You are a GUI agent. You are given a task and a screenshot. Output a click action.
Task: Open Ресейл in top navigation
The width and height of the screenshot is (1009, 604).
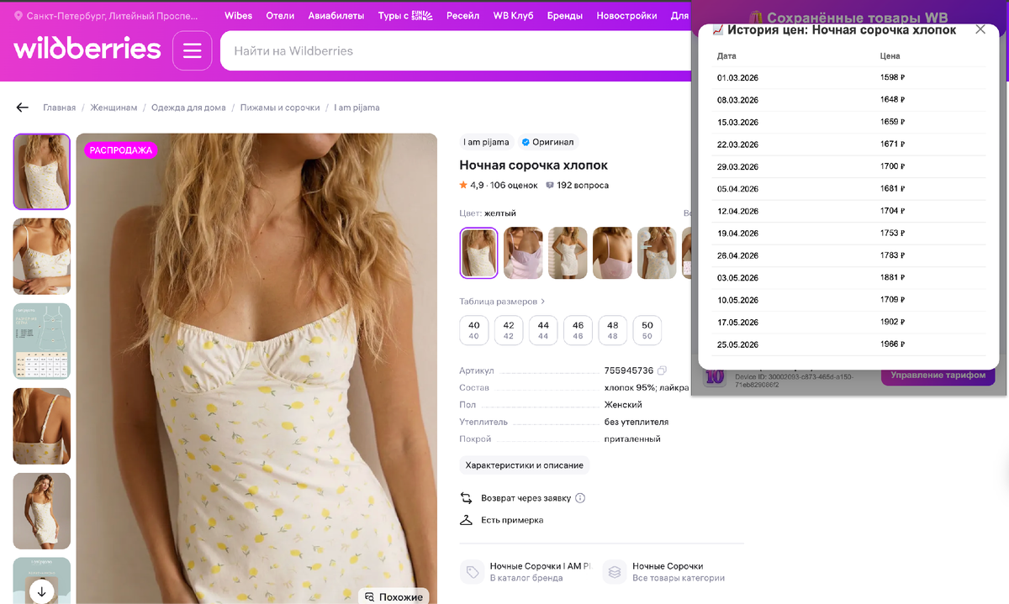click(x=462, y=16)
